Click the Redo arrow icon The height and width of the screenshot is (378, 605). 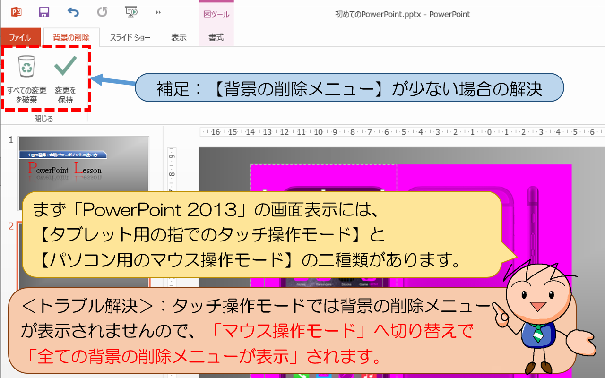(102, 12)
